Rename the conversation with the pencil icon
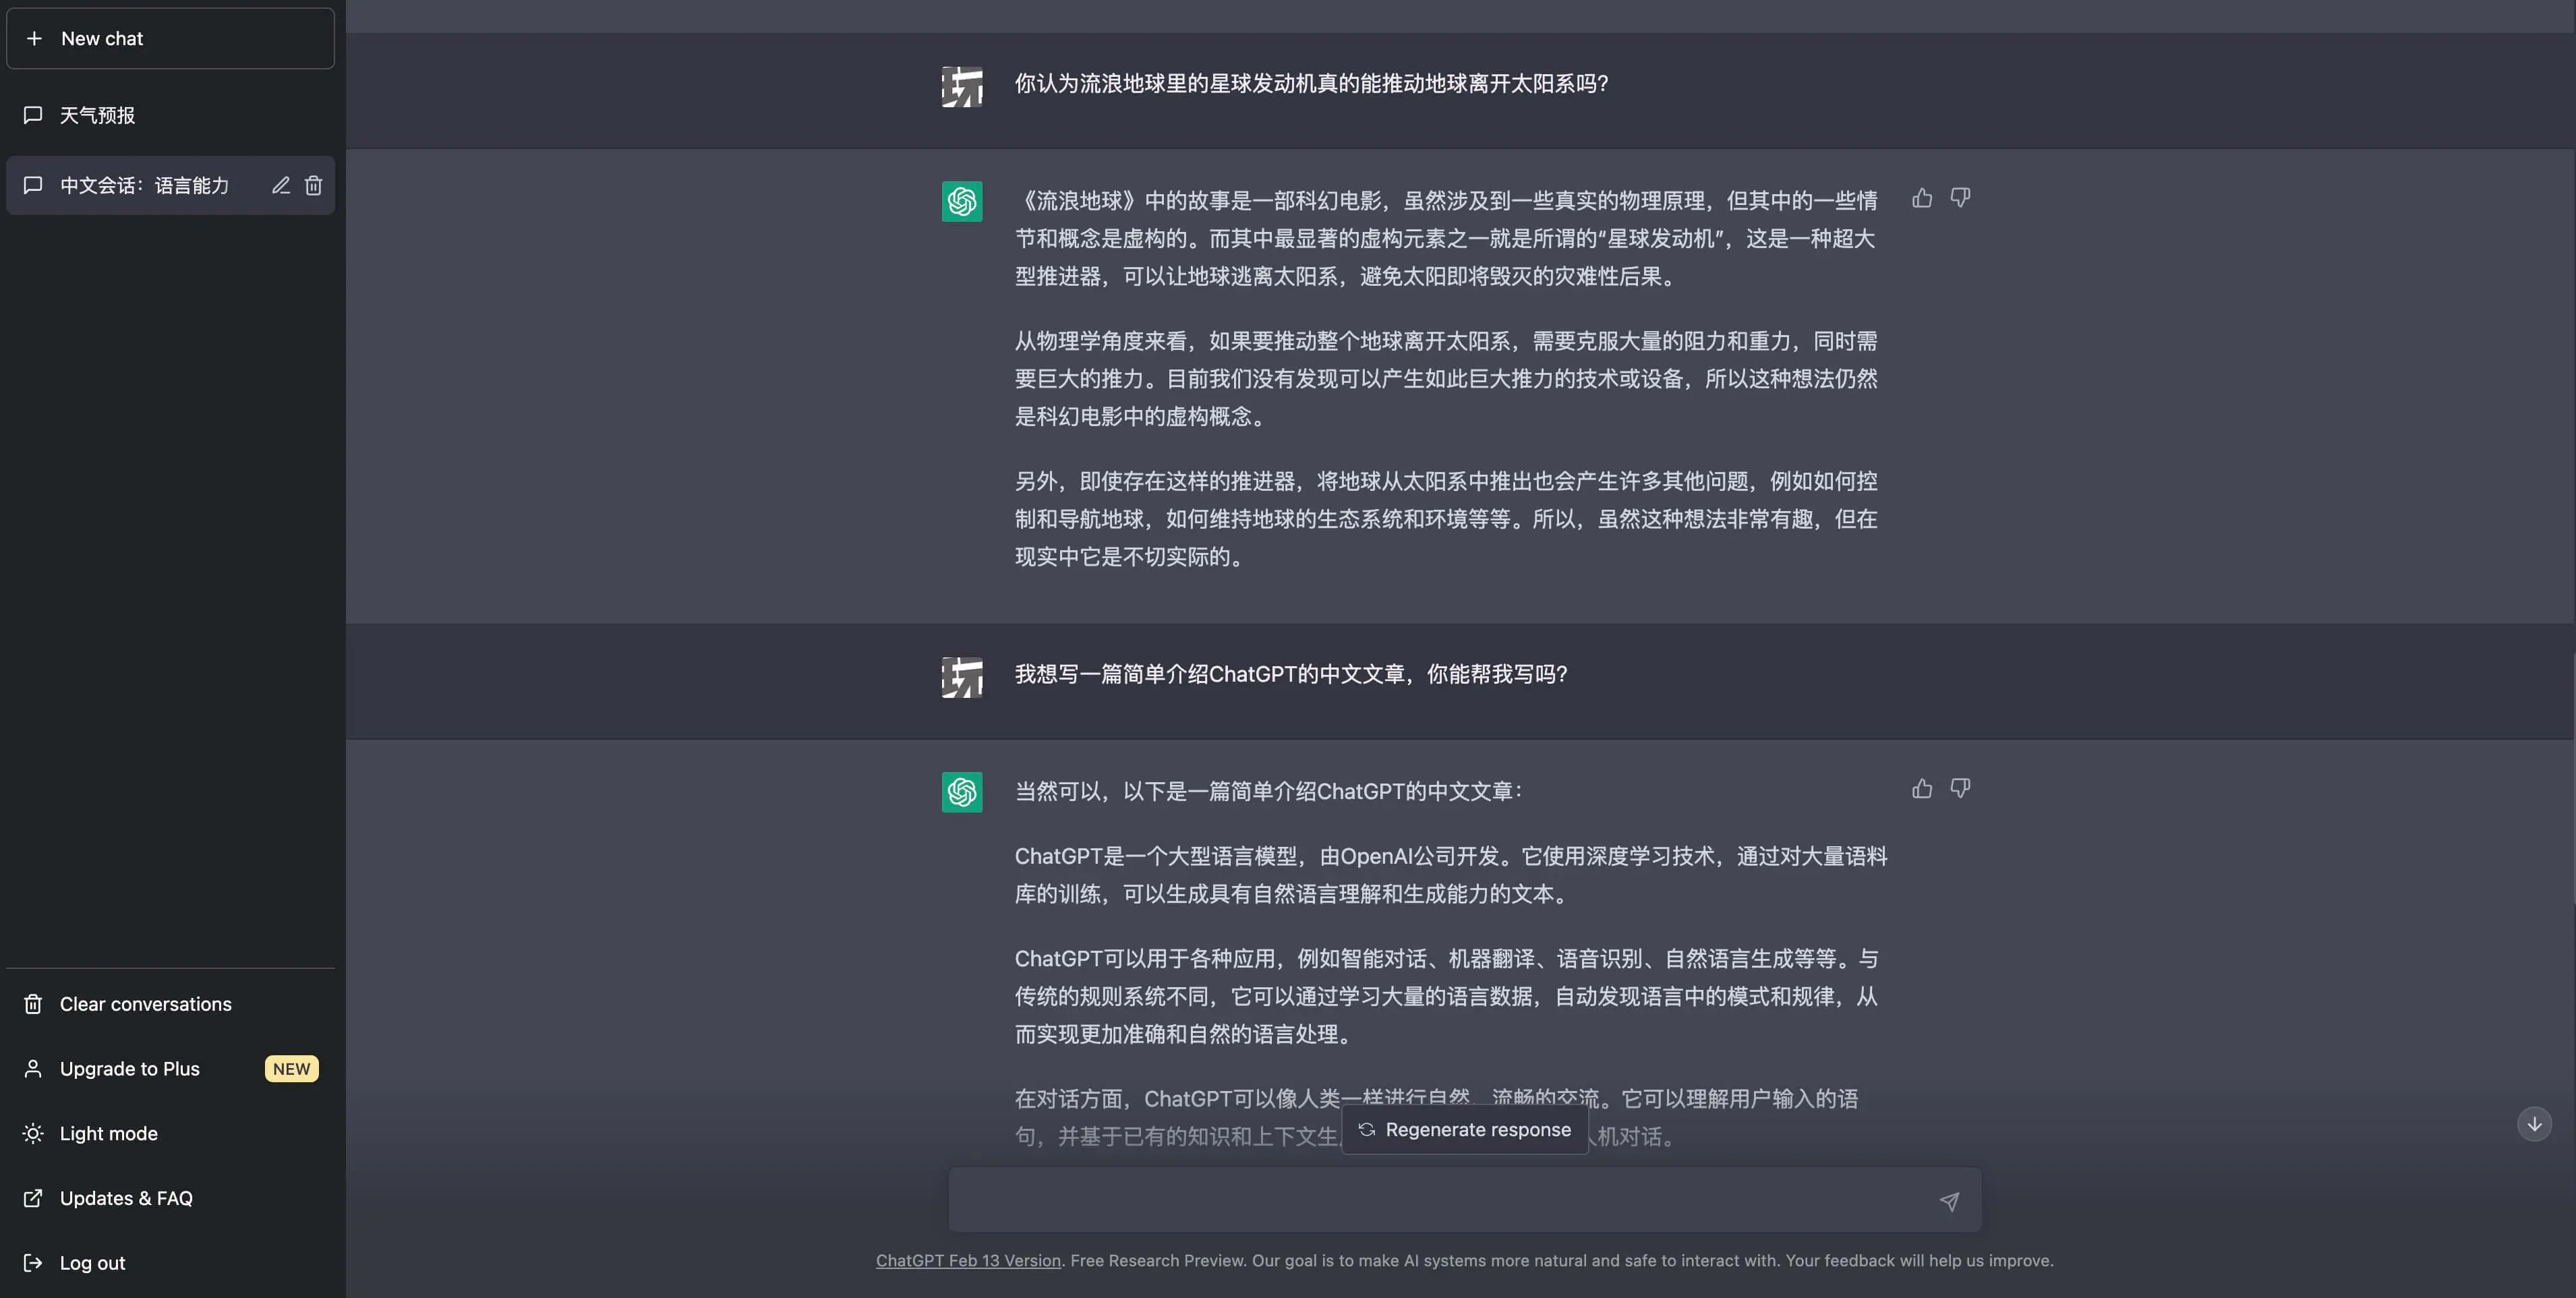The height and width of the screenshot is (1298, 2576). [x=281, y=185]
